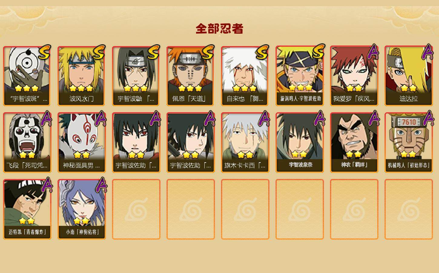Open the 佩恩「天道」 ninja card
Viewport: 439px width, 273px height.
[190, 76]
